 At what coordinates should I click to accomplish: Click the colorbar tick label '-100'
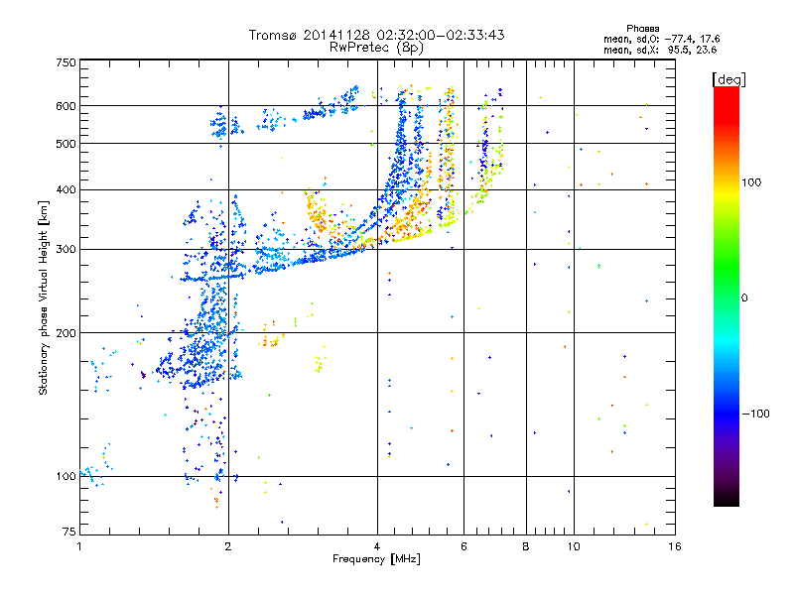coord(755,414)
